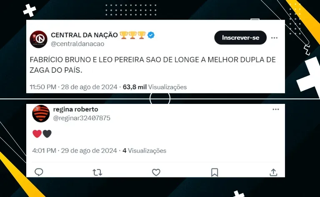
Task: Click Inscrever-se subscribe button
Action: point(240,38)
